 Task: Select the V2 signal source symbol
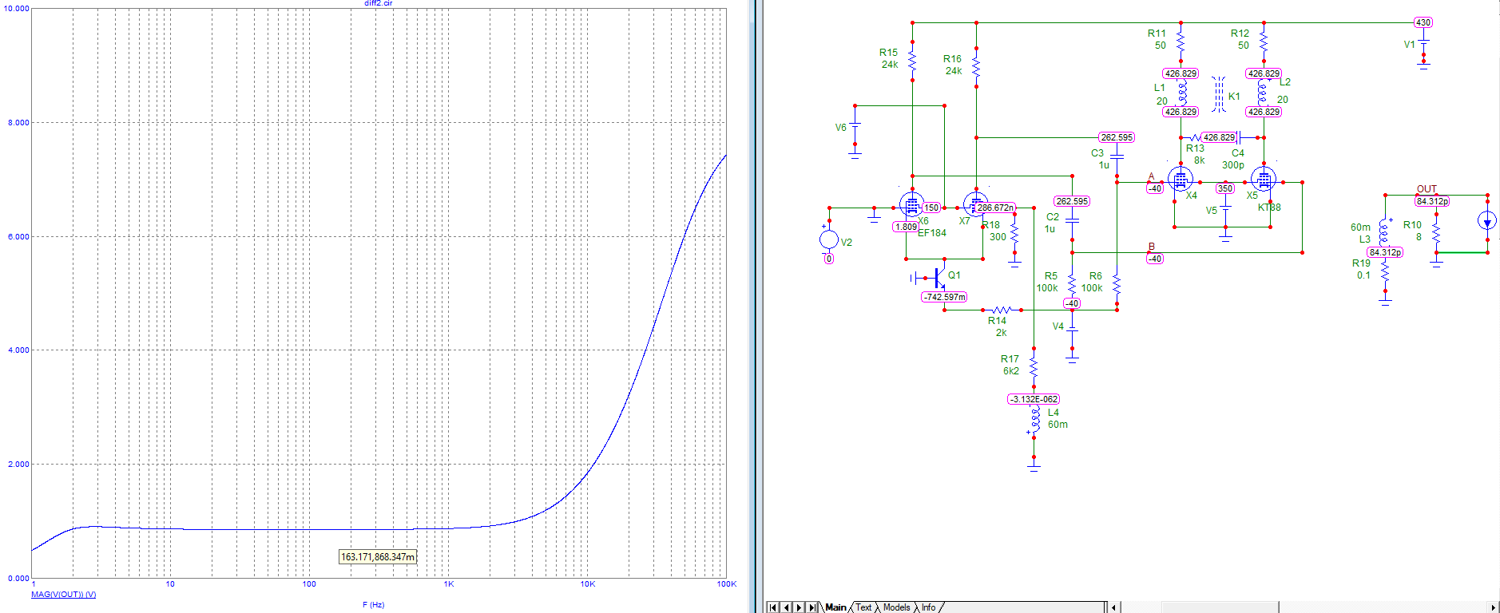click(x=829, y=239)
